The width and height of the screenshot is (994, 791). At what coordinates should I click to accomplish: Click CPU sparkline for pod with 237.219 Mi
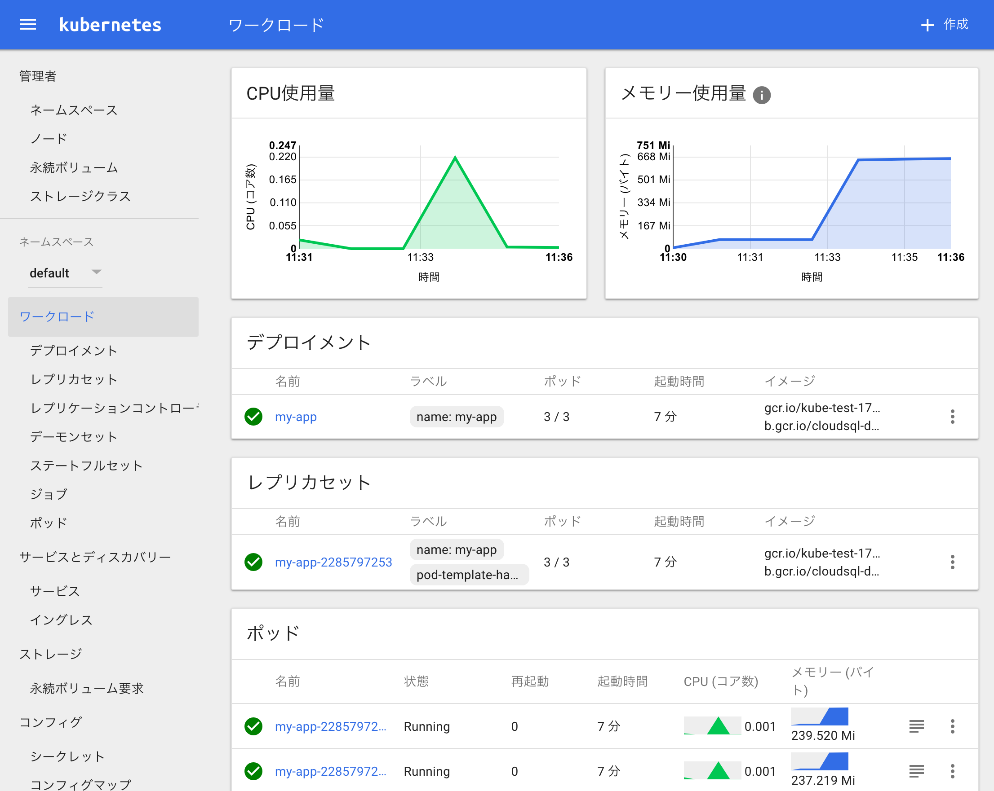point(712,770)
